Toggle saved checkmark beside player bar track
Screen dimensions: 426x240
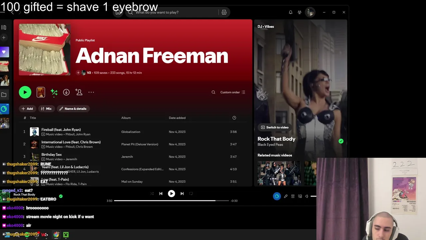(x=61, y=196)
